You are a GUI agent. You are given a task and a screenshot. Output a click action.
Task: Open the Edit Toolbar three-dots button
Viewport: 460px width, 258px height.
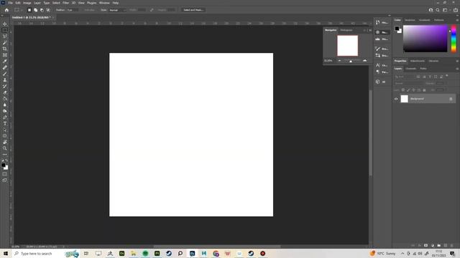click(x=5, y=155)
